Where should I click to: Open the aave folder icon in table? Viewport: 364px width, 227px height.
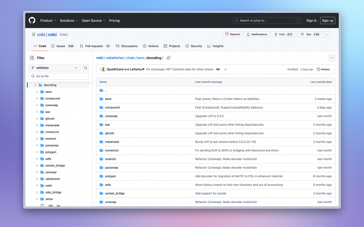101,99
